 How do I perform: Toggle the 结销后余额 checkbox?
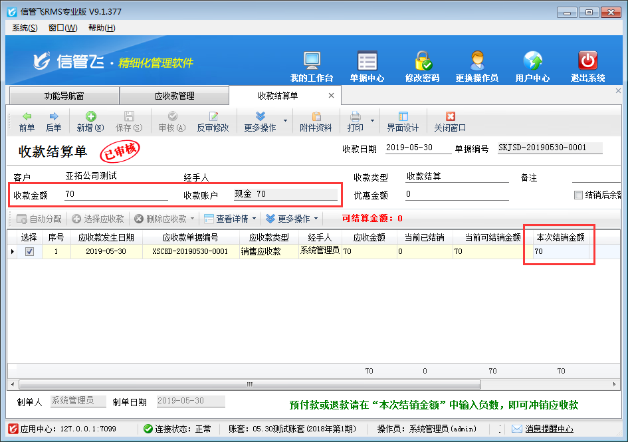(x=578, y=195)
